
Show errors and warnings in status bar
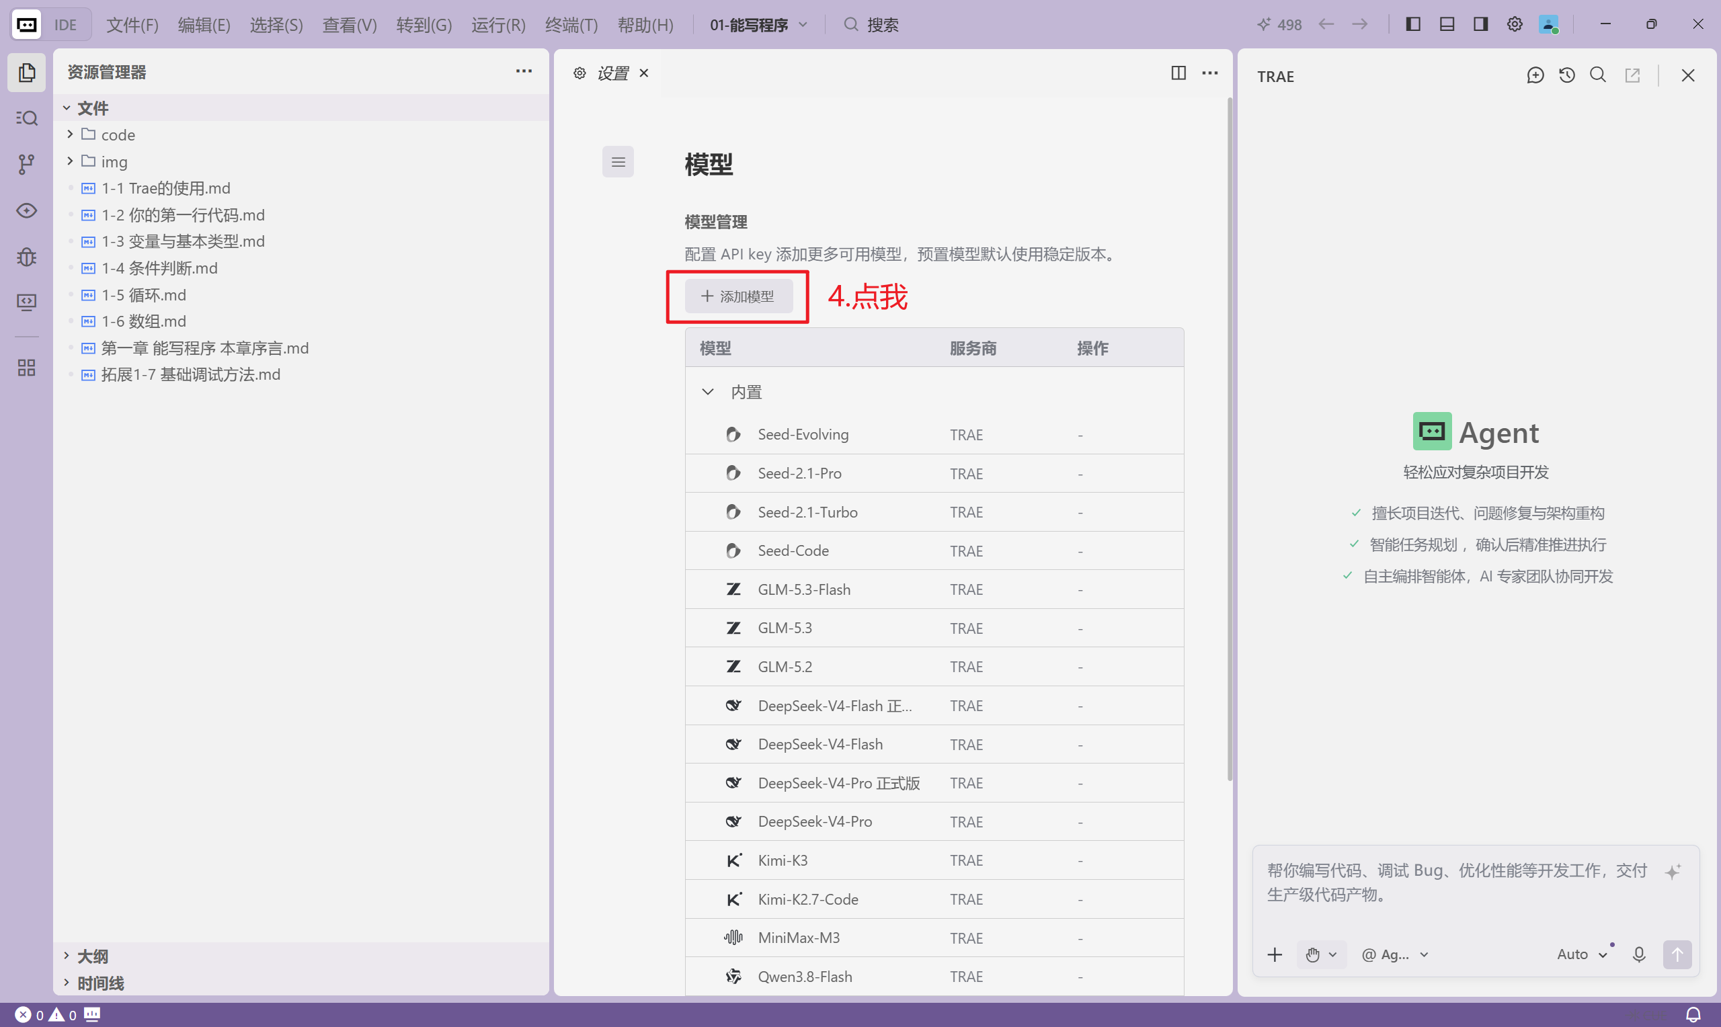pyautogui.click(x=46, y=1015)
